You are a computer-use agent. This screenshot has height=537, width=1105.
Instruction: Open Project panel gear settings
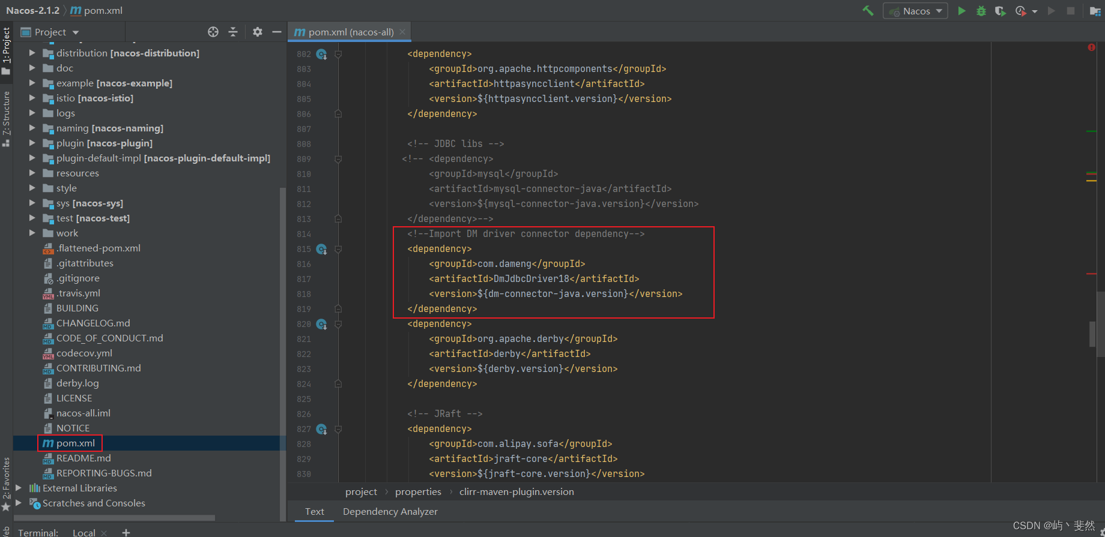(x=258, y=32)
